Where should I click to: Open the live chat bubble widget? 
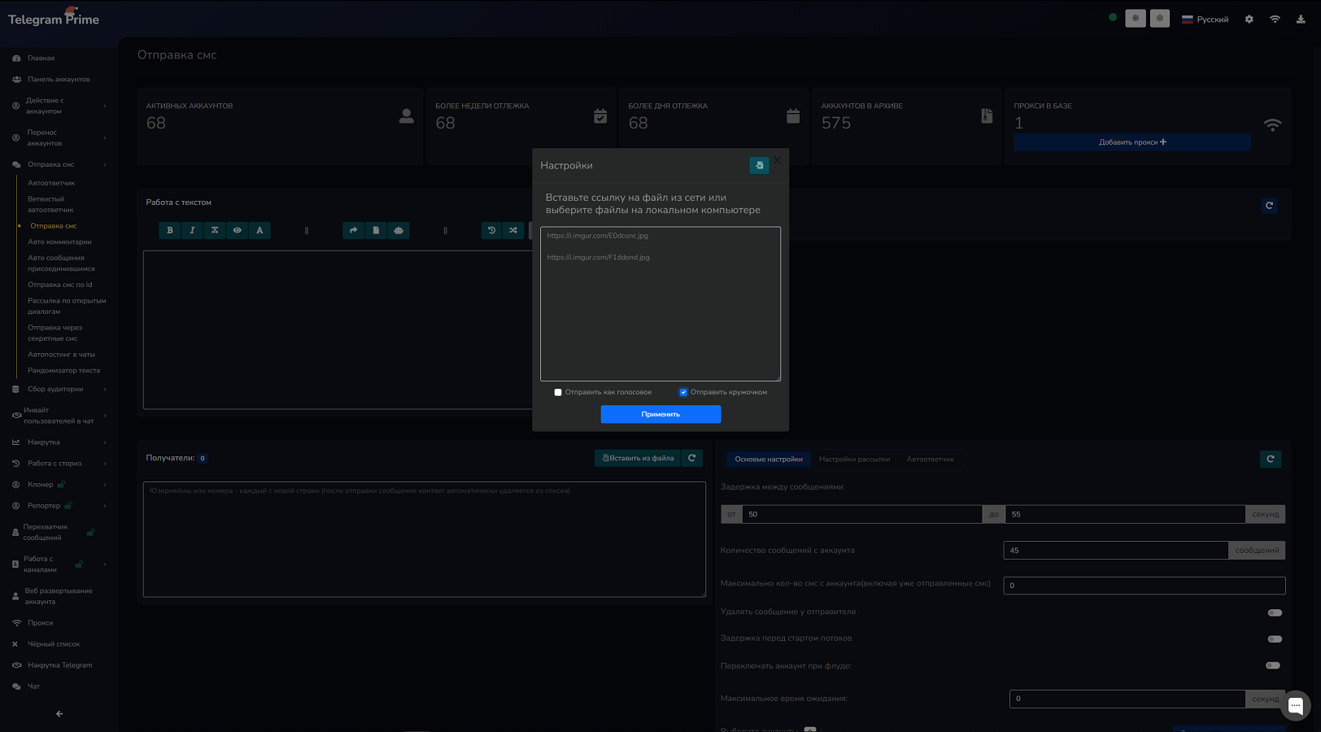1296,705
